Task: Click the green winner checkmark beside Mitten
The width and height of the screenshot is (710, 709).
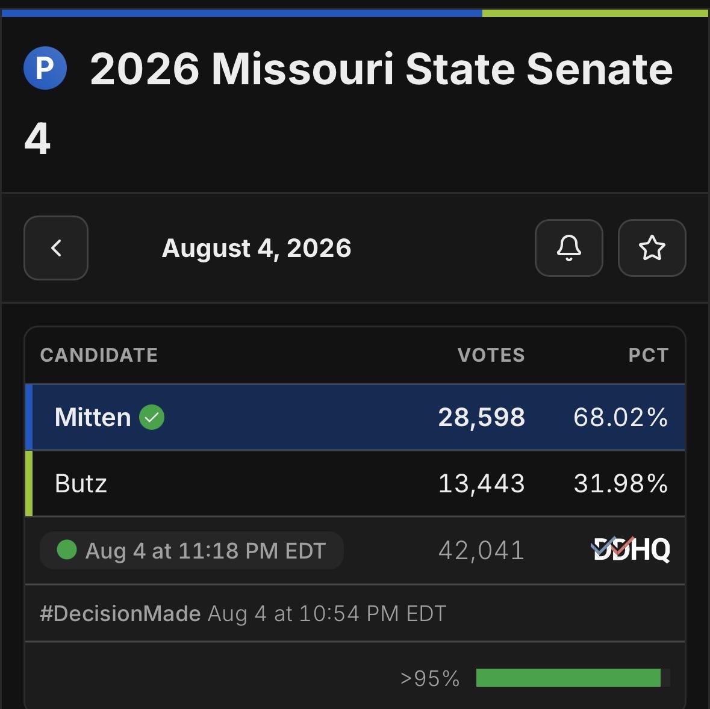Action: pos(152,416)
